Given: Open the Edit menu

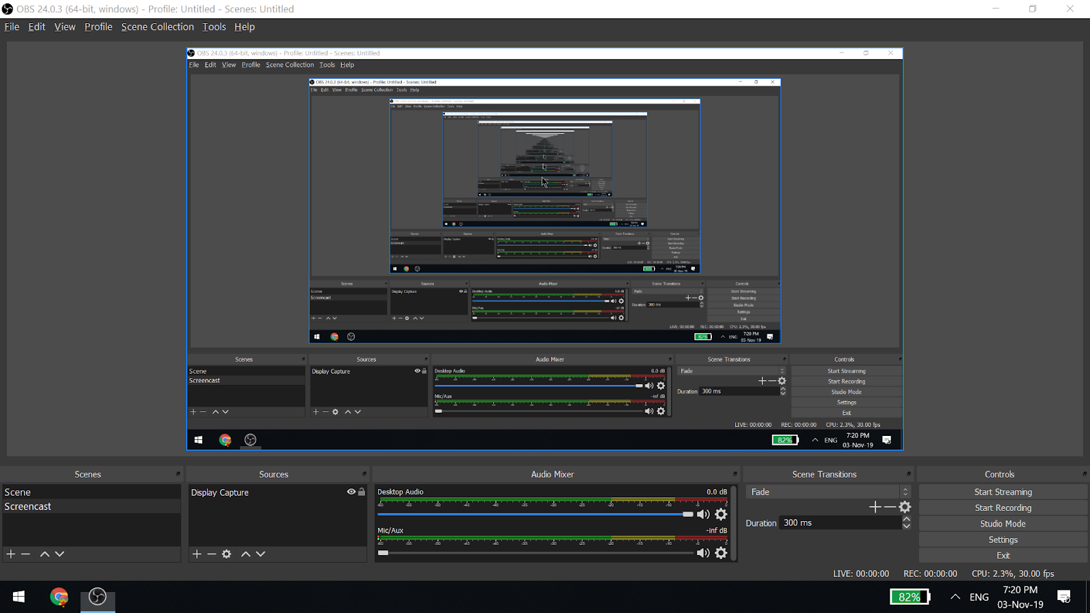Looking at the screenshot, I should click(x=37, y=27).
